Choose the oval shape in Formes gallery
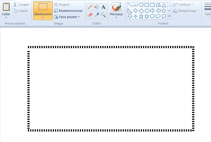The width and height of the screenshot is (211, 142). pyautogui.click(x=141, y=5)
